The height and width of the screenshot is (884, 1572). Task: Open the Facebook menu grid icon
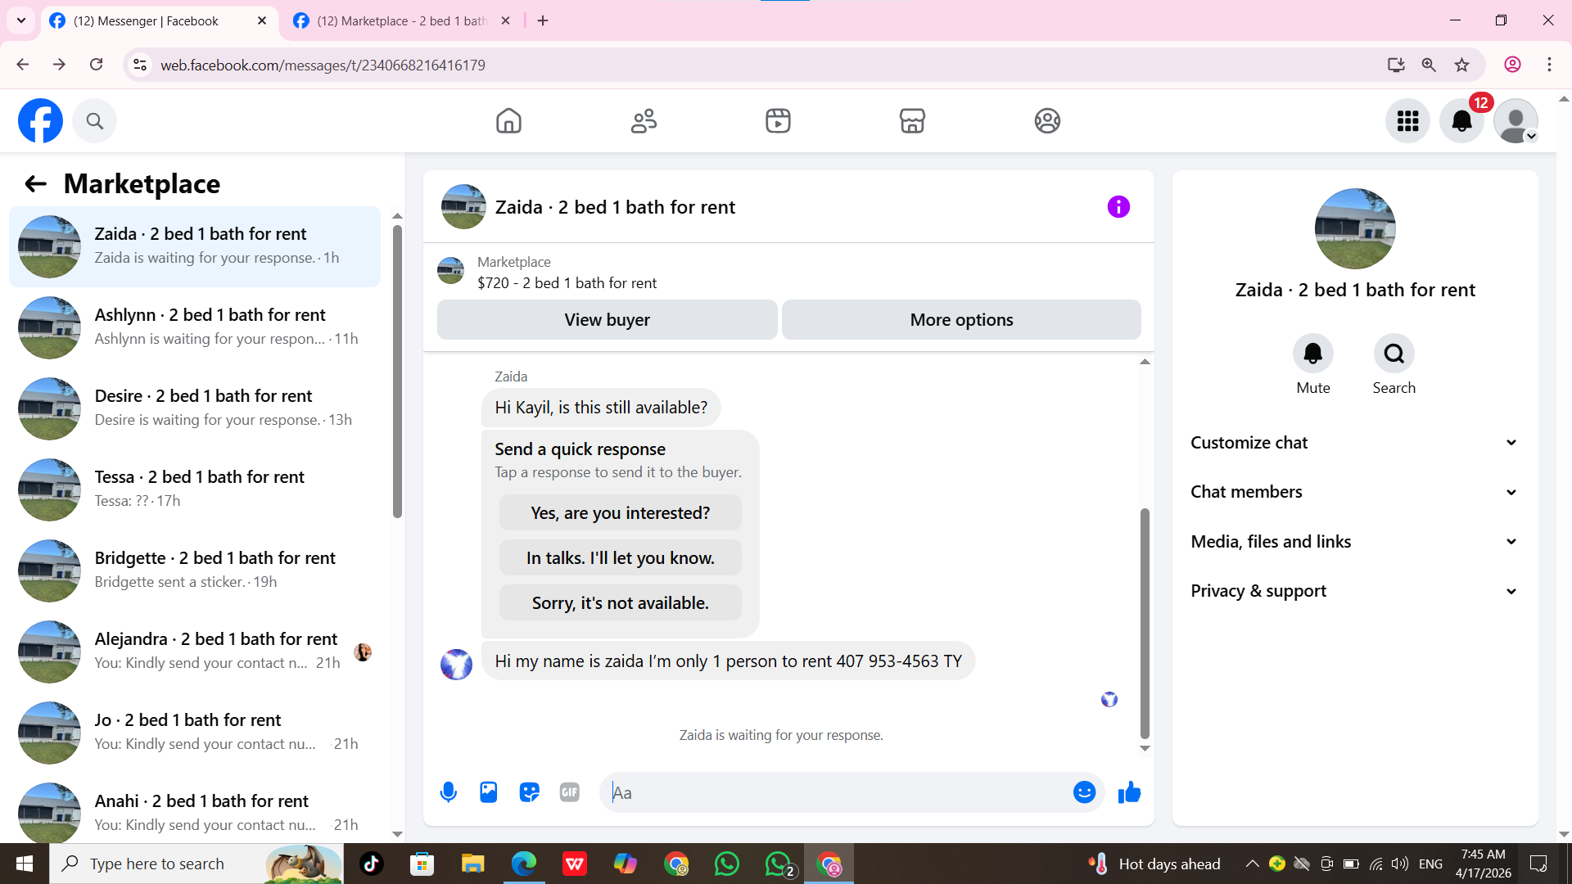point(1407,121)
